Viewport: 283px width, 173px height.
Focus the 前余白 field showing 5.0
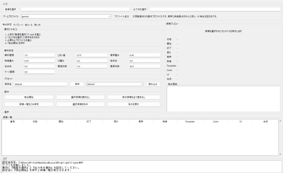pyautogui.click(x=145, y=61)
